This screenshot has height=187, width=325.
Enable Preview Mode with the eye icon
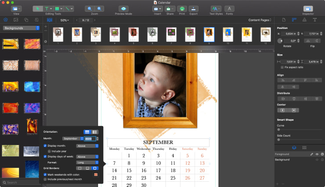(123, 9)
